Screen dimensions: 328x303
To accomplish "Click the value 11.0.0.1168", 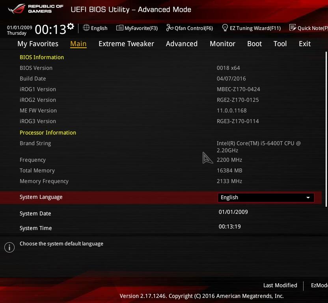I will pos(232,110).
